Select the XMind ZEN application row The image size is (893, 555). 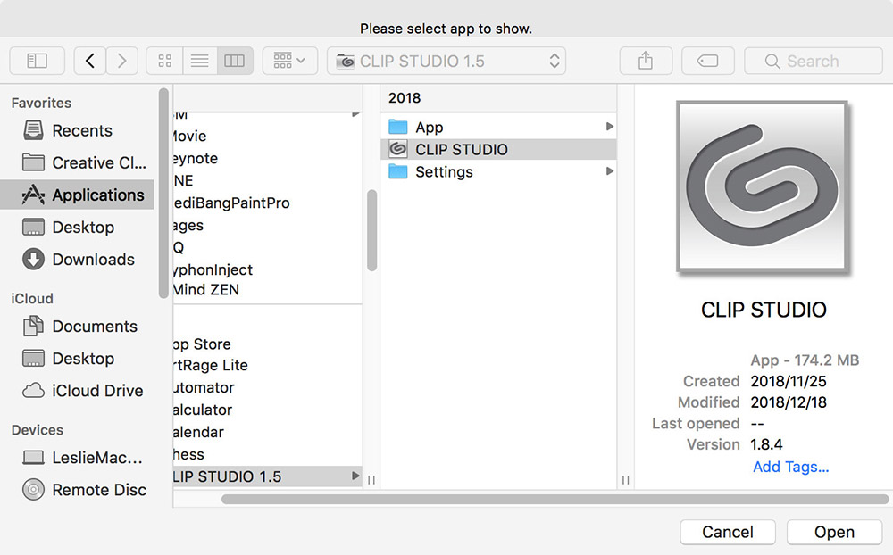pyautogui.click(x=268, y=290)
